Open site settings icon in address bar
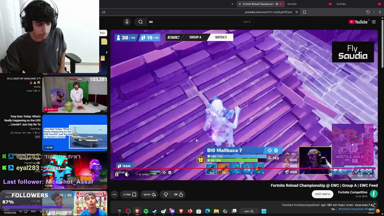Image resolution: width=384 pixels, height=216 pixels. (297, 12)
